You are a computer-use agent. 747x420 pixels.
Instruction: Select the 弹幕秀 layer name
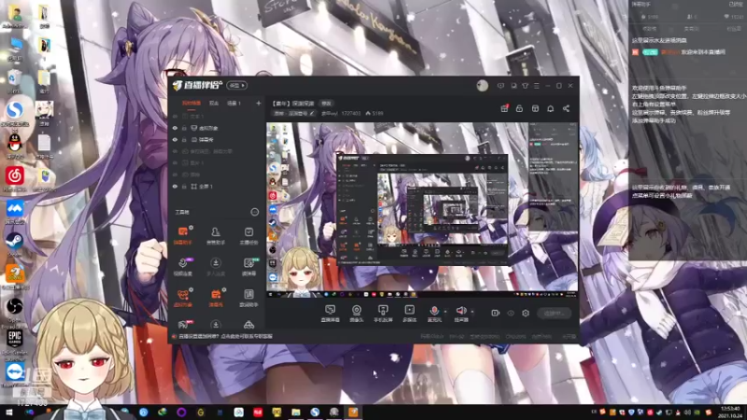coord(205,139)
